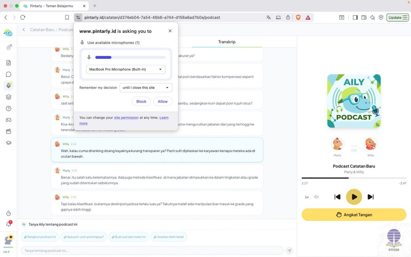The image size is (411, 257).
Task: Click the microphone input level meter
Action: (130, 57)
